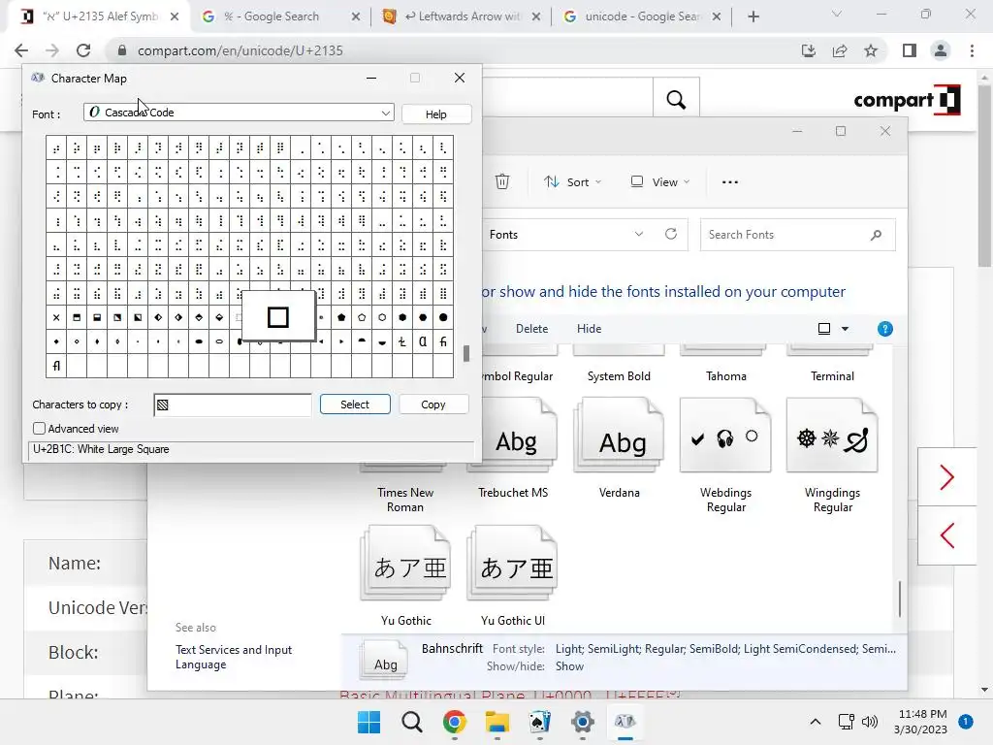Open Chrome's three-dot menu
Image resolution: width=993 pixels, height=745 pixels.
[x=972, y=50]
